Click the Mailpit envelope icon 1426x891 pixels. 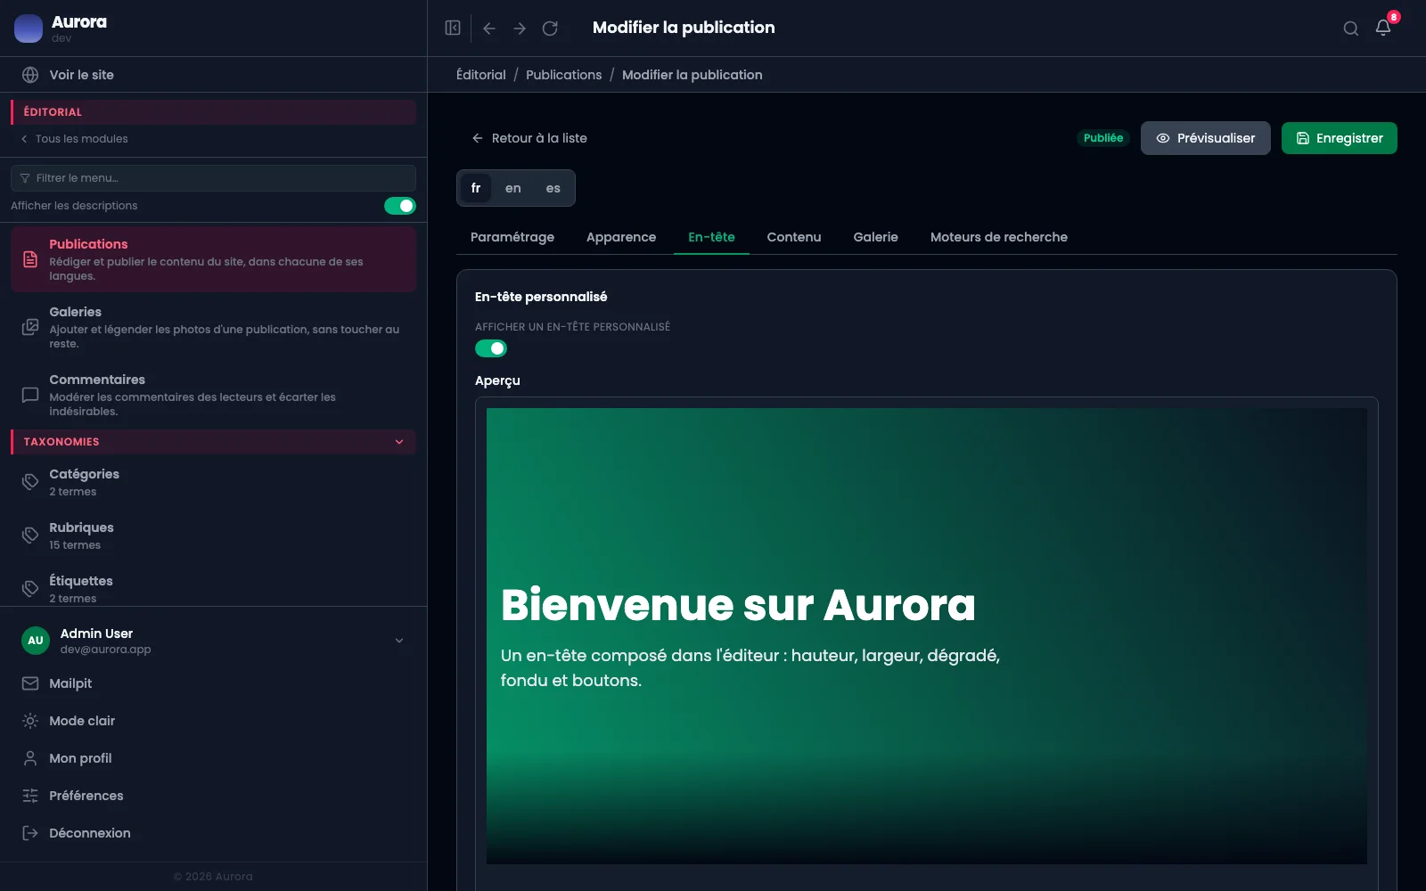[30, 683]
